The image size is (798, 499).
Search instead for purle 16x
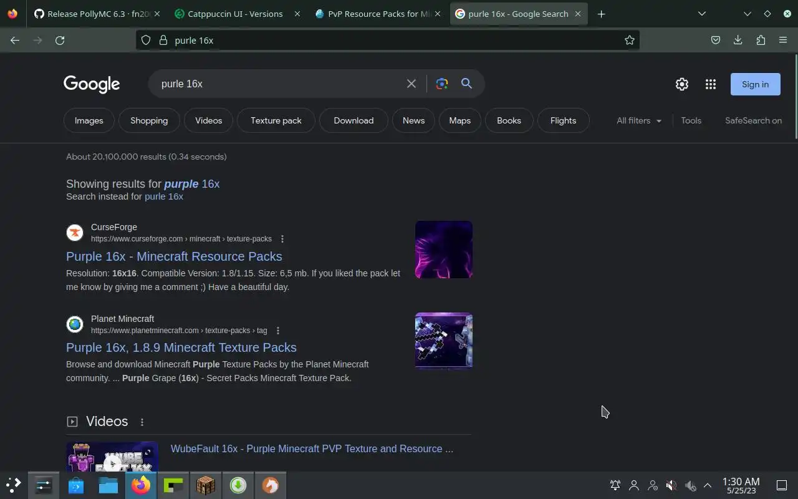164,196
